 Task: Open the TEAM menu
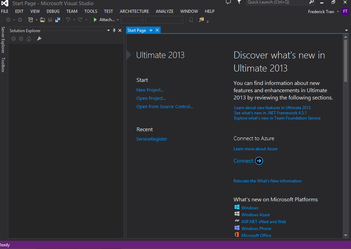point(72,11)
